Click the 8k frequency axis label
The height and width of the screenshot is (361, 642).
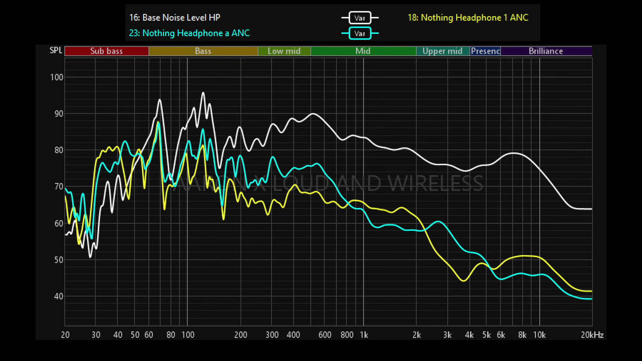(522, 335)
